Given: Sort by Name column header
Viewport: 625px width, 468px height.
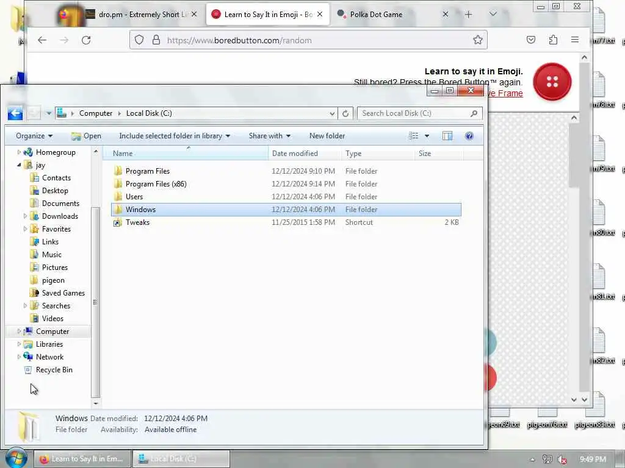Looking at the screenshot, I should tap(186, 154).
